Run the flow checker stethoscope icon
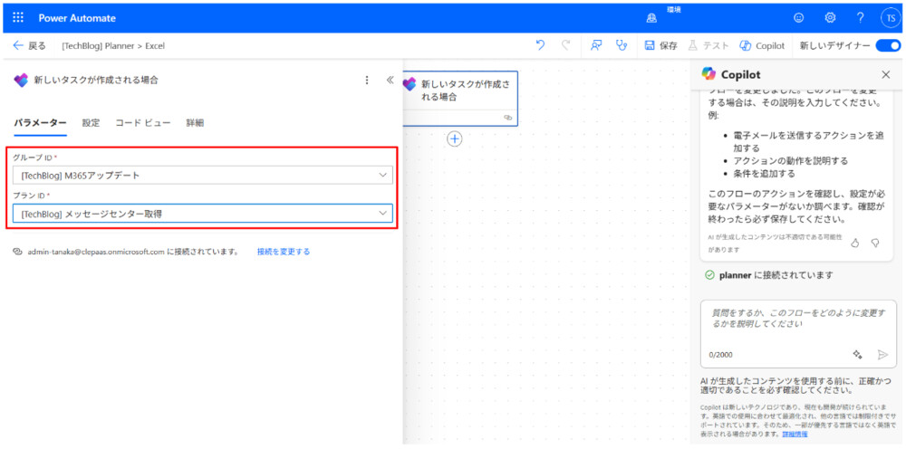 pos(622,45)
